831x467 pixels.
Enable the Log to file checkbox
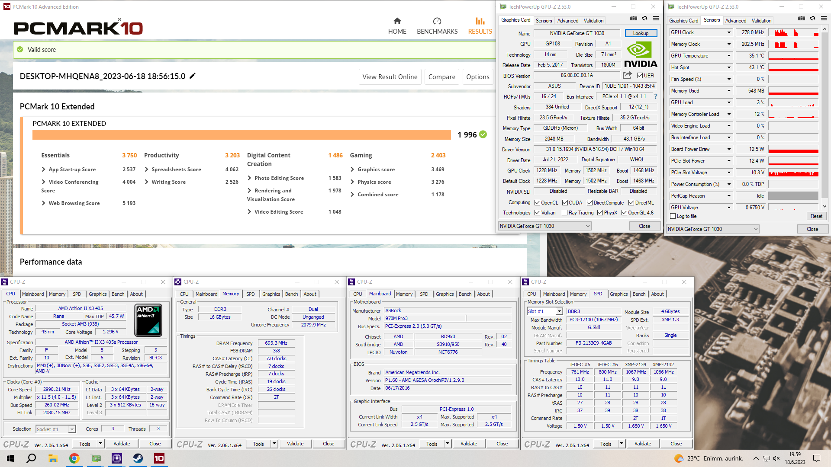click(673, 216)
